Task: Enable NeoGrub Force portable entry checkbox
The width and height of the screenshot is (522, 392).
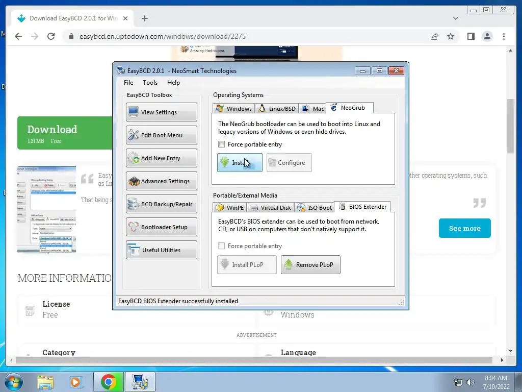Action: 221,144
